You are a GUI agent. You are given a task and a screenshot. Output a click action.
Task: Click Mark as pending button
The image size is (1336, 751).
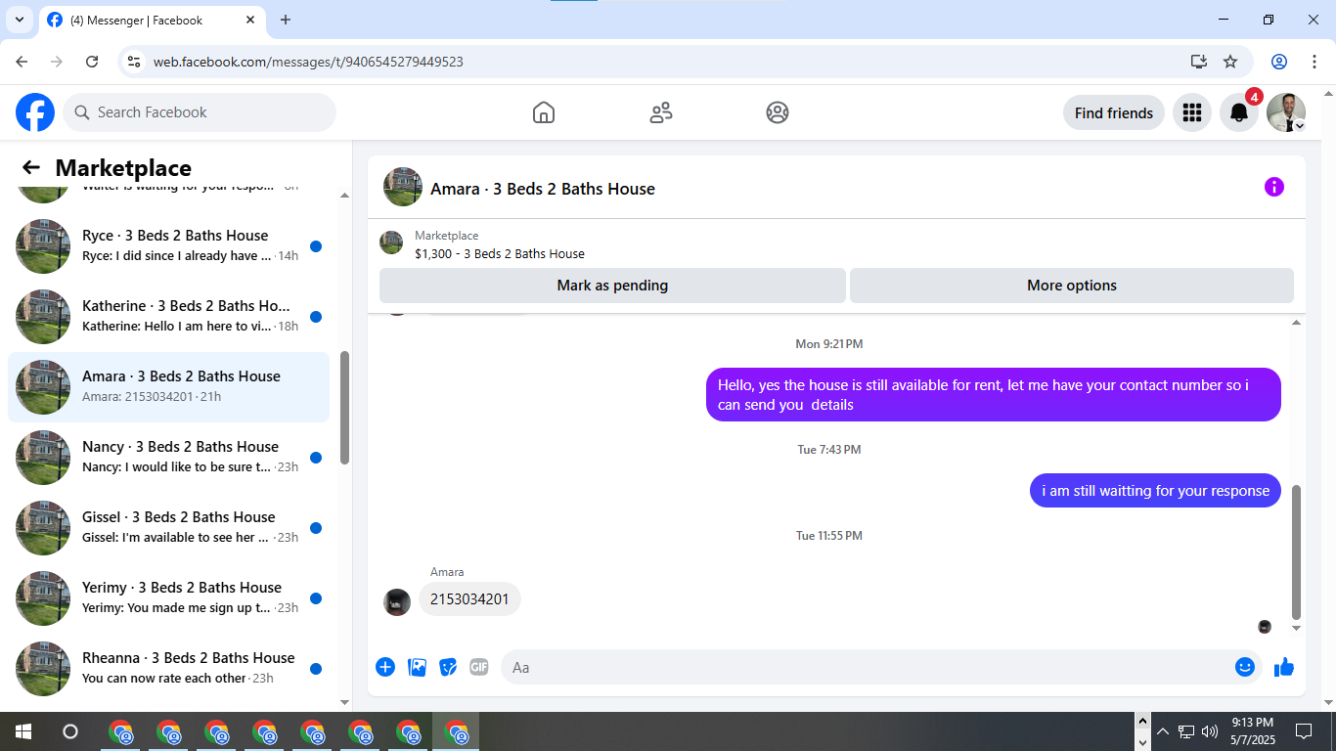[612, 286]
